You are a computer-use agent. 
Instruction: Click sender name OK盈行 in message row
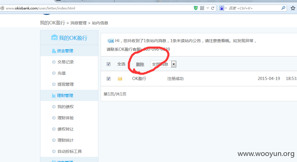(x=139, y=79)
